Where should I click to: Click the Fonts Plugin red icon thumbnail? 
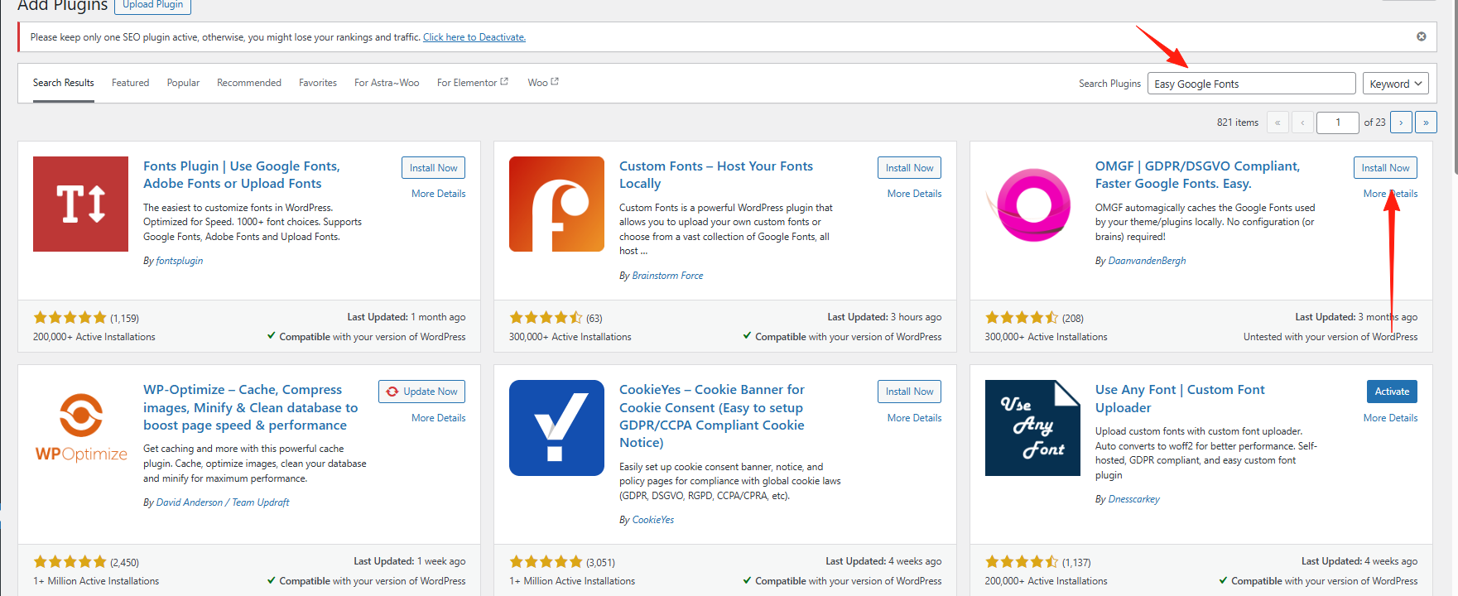(x=80, y=204)
